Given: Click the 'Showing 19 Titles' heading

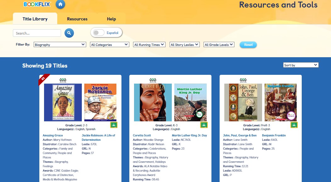Looking at the screenshot, I should (45, 66).
